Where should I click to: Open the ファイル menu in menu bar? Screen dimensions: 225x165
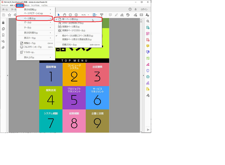[x=4, y=5]
